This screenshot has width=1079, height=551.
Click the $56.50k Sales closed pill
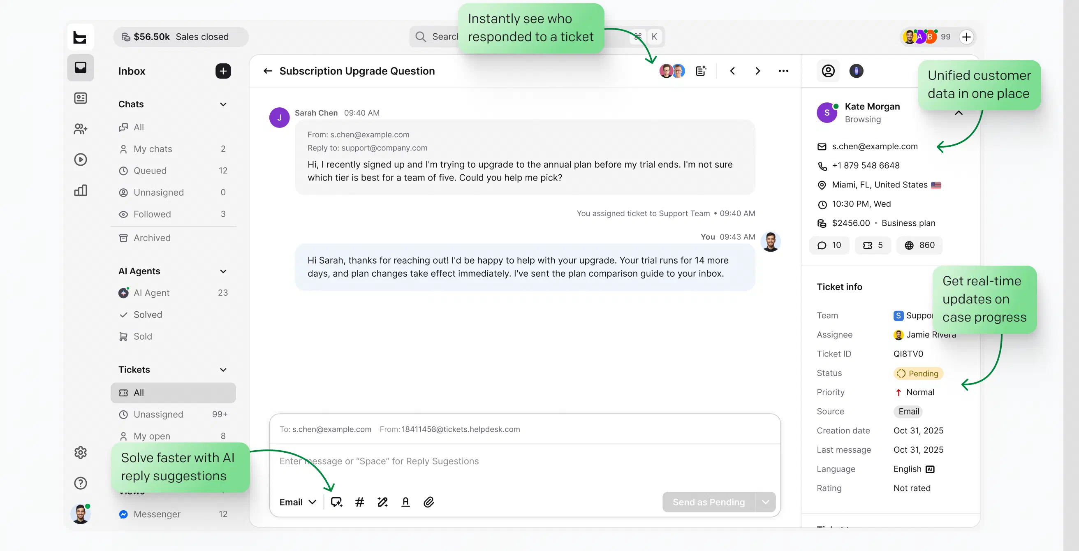click(x=181, y=37)
